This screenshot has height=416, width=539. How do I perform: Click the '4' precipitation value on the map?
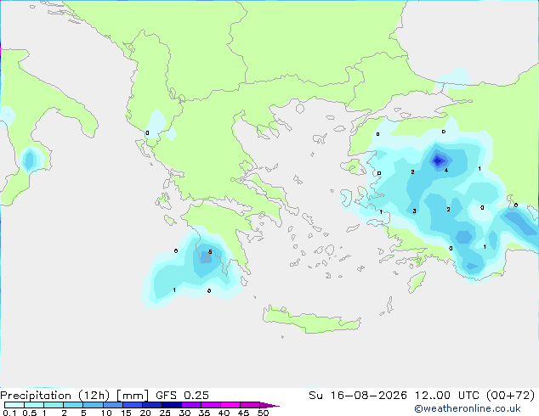tap(446, 171)
